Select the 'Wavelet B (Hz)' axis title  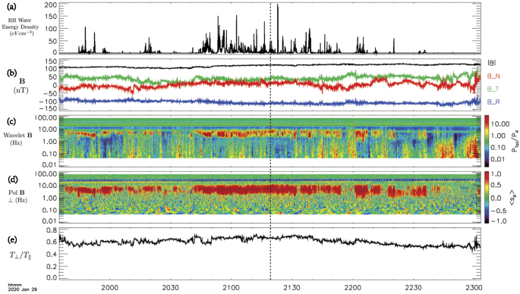18,139
